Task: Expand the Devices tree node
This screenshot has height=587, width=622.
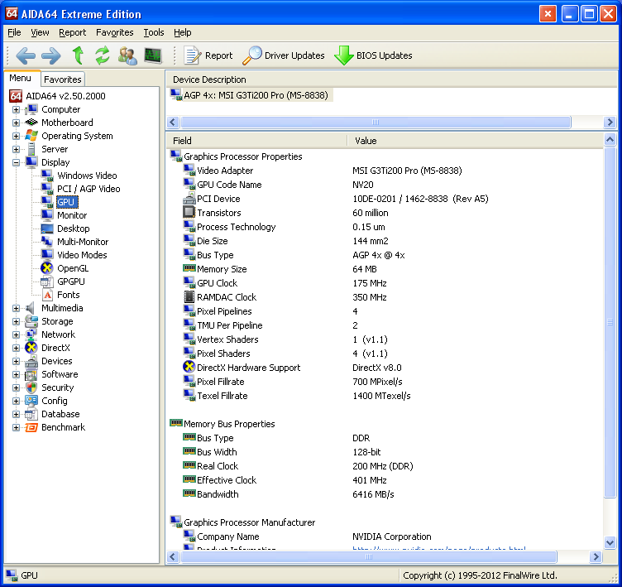Action: point(16,361)
